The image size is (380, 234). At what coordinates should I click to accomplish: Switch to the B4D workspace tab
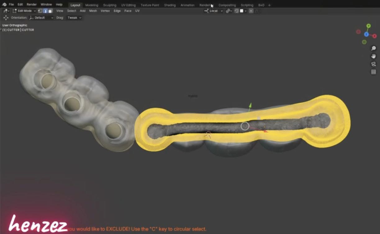(x=261, y=5)
